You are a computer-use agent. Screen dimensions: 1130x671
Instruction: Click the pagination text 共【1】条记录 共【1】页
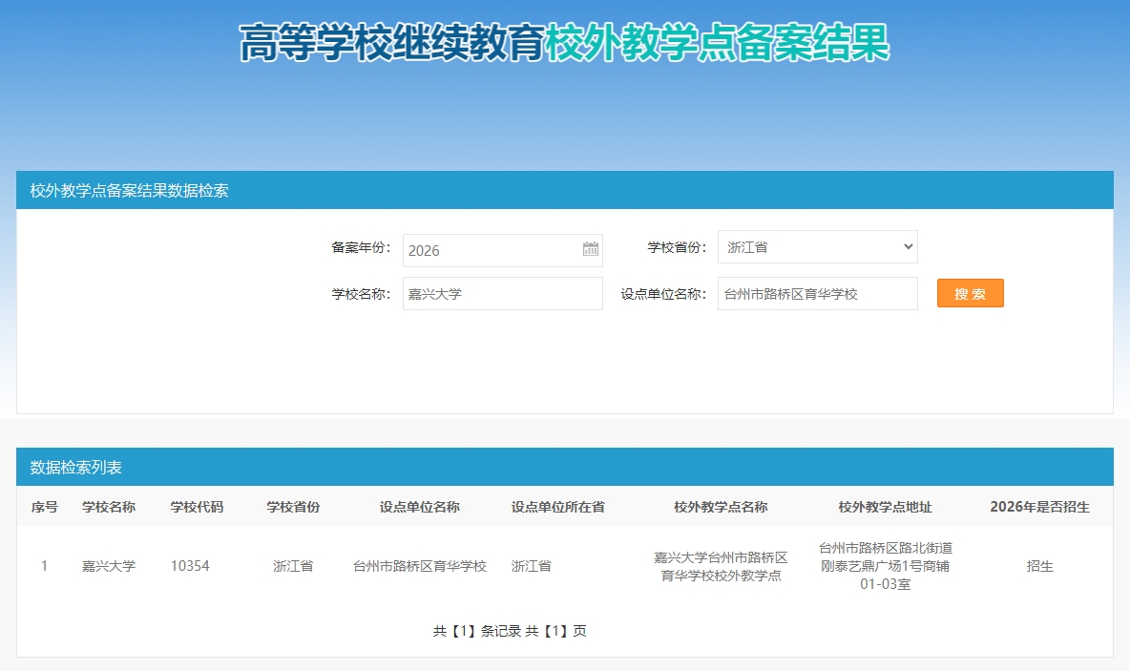(510, 631)
